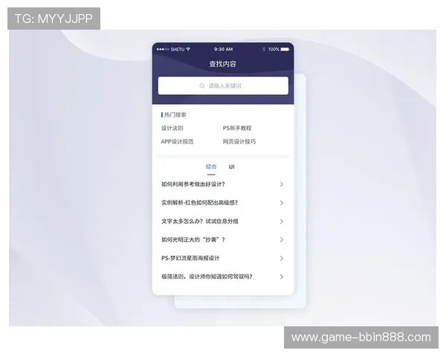Click chevron beside '实例解析-红色如何配出高级感?'
This screenshot has width=446, height=356.
tap(282, 202)
